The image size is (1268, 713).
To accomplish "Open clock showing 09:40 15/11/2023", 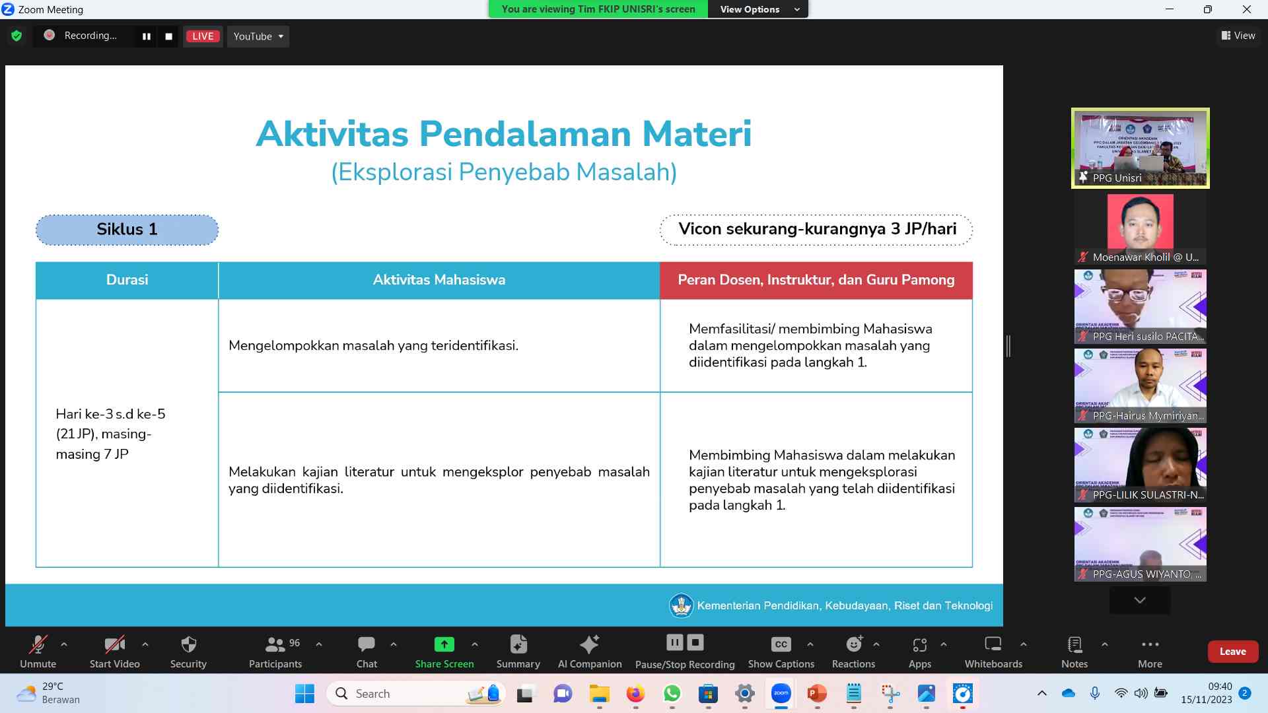I will (1207, 693).
